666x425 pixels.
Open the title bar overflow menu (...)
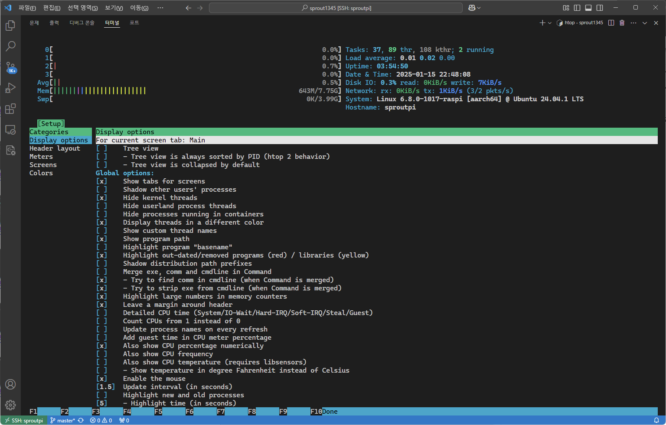click(160, 8)
